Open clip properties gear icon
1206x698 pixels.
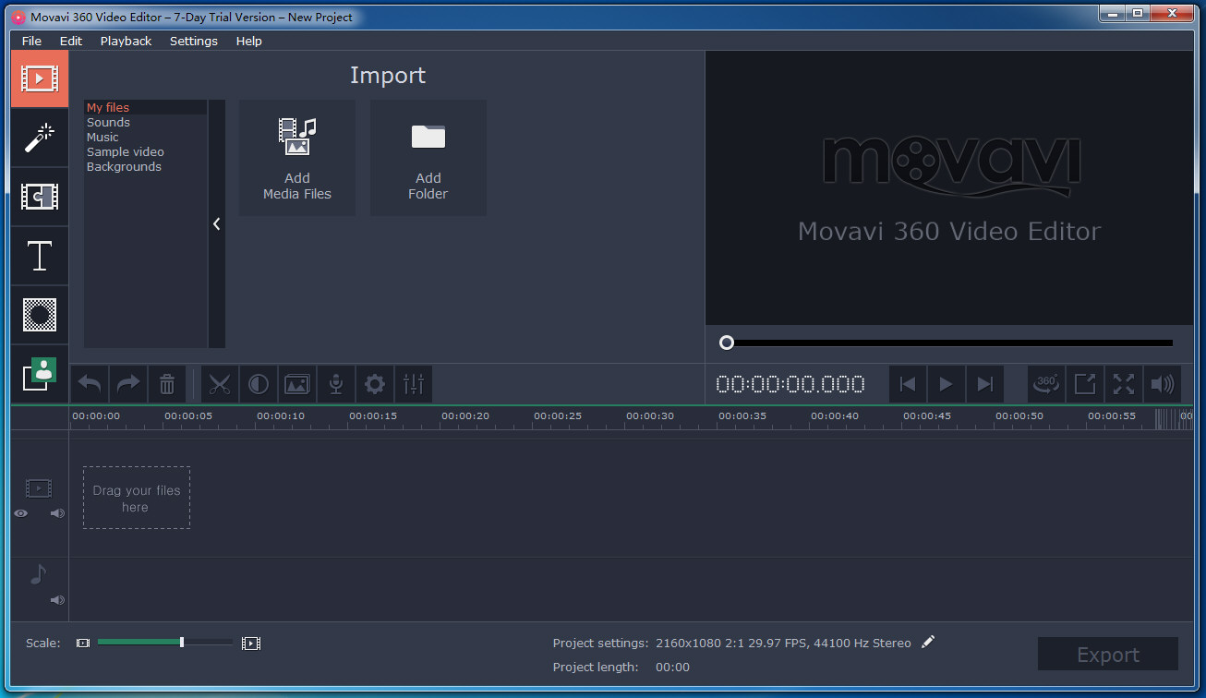375,384
